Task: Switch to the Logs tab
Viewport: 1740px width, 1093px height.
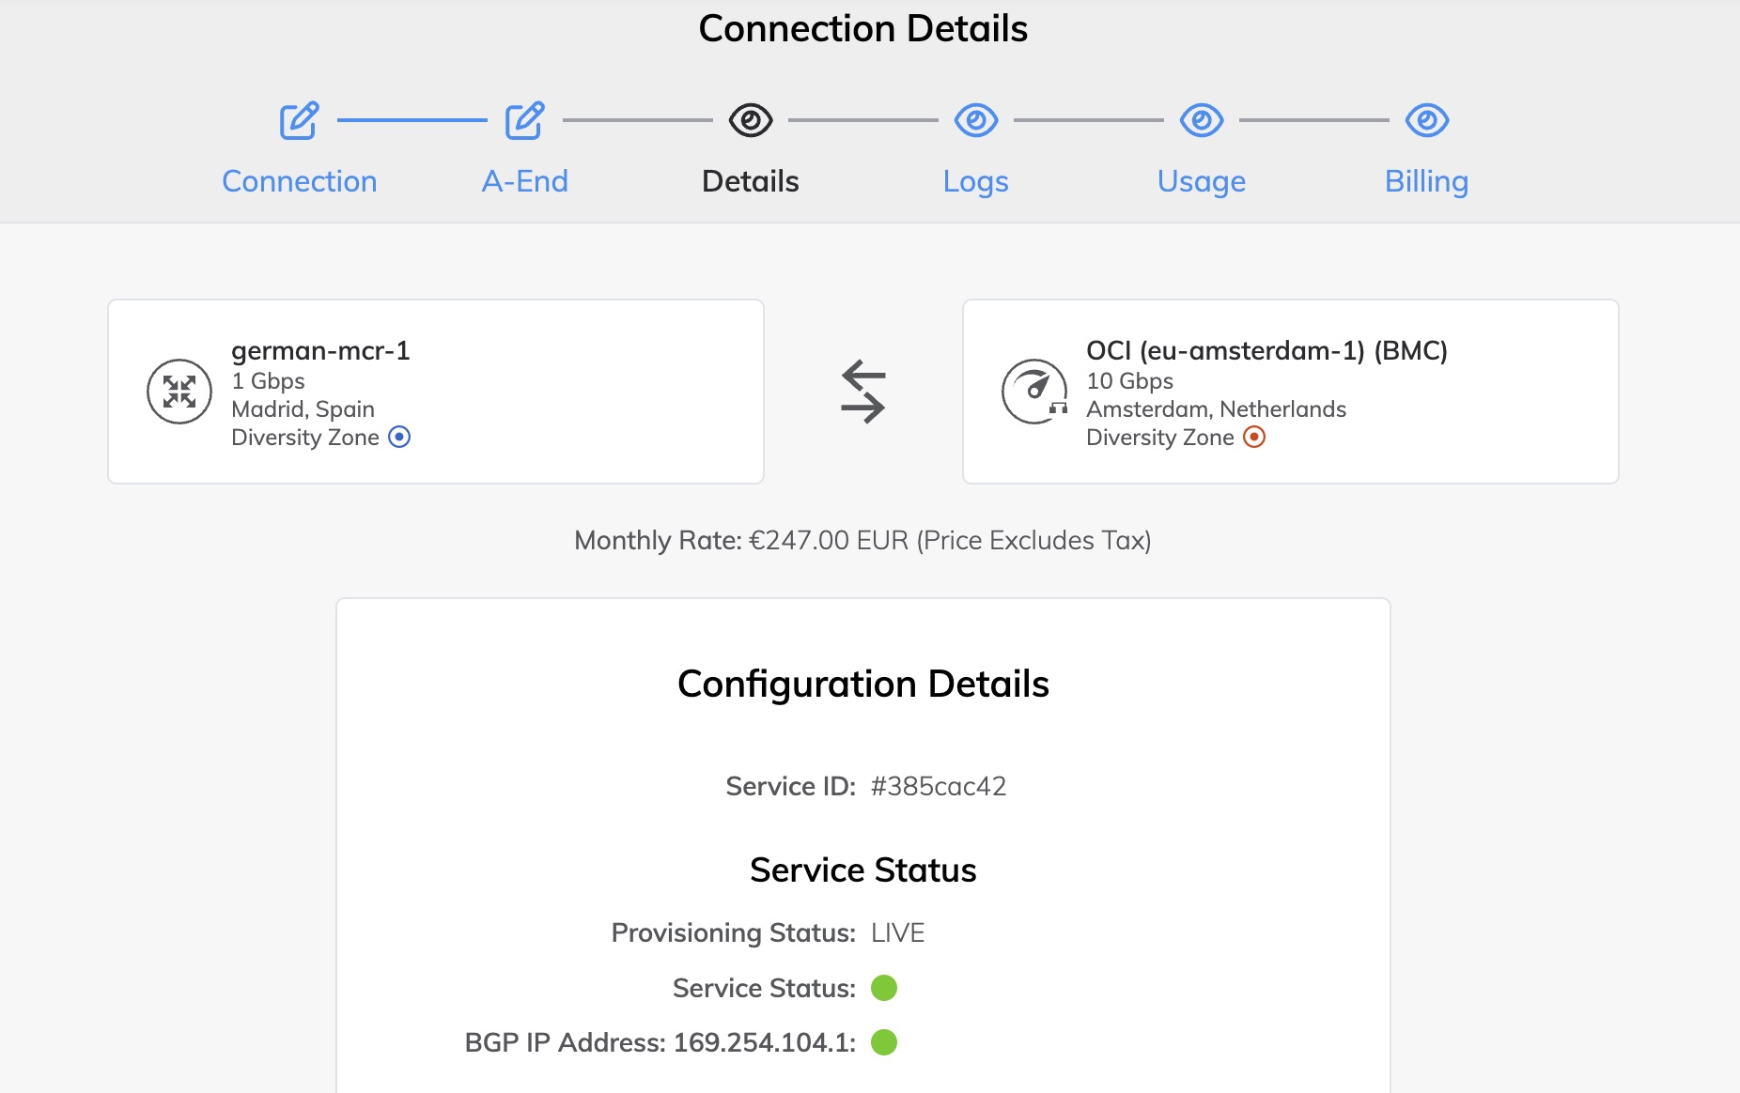Action: click(x=976, y=180)
